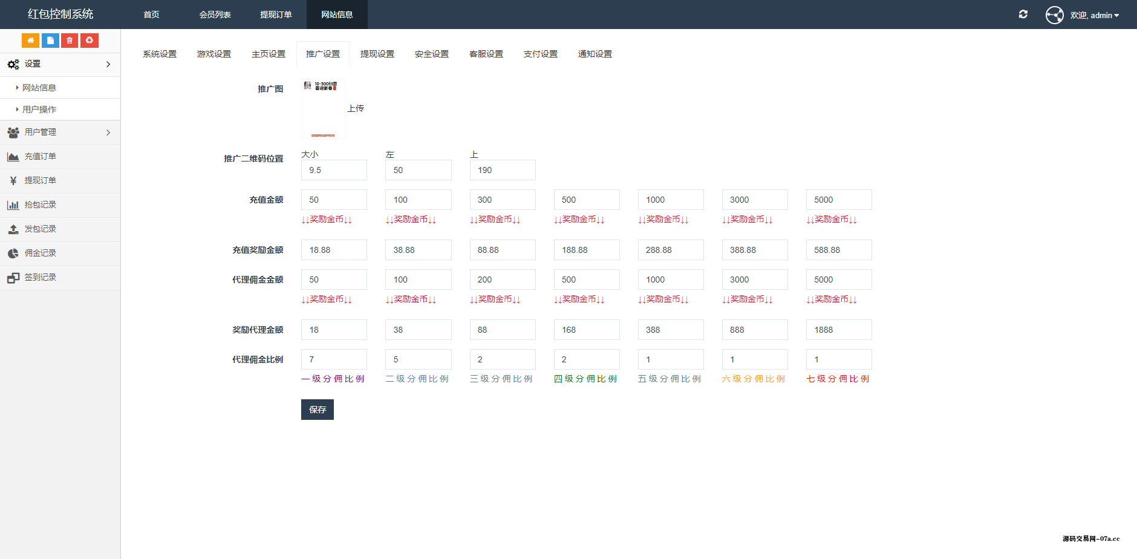Click the refresh icon in top bar
Image resolution: width=1137 pixels, height=559 pixels.
click(x=1023, y=15)
